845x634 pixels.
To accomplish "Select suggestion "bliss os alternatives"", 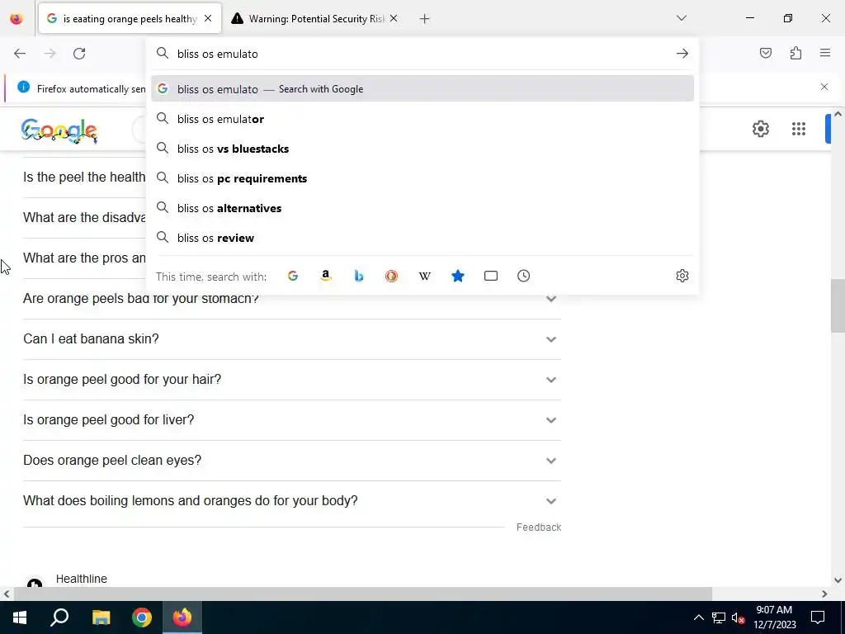I will pos(422,208).
